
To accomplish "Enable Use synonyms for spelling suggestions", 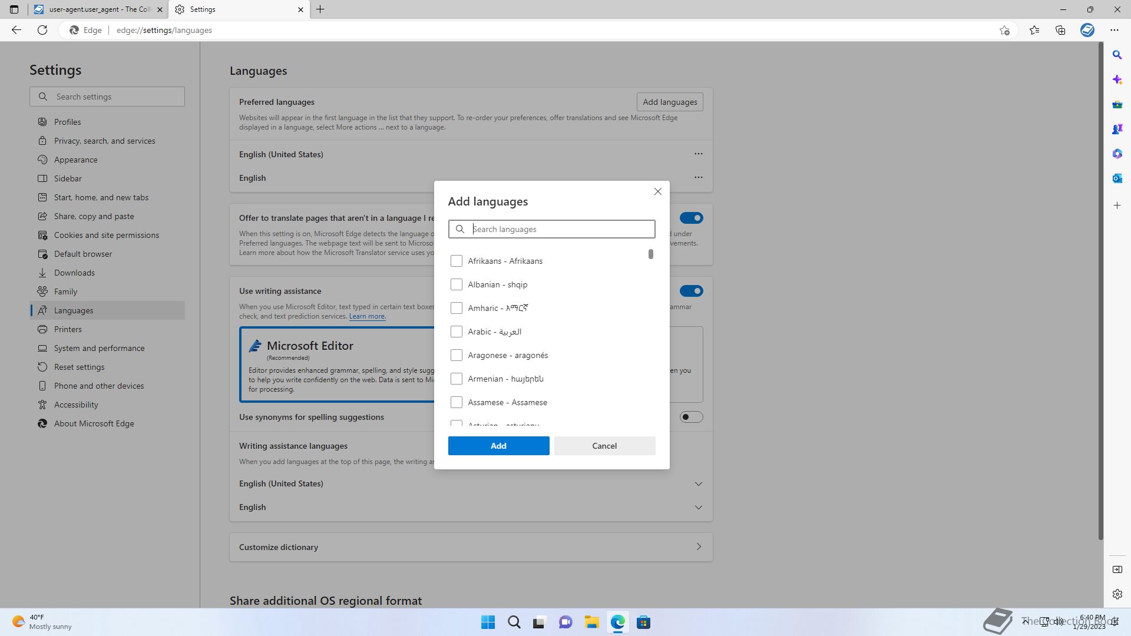I will pyautogui.click(x=691, y=417).
